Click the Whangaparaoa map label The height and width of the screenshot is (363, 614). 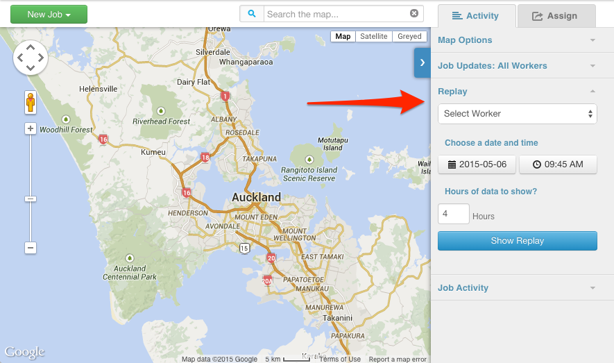(246, 62)
